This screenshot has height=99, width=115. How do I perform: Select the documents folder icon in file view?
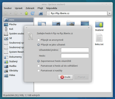(x=42, y=23)
